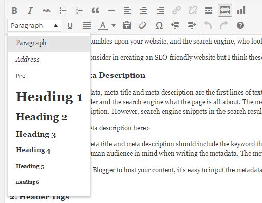Toggle the toolbar kitchen sink
This screenshot has height=203, width=262.
click(225, 10)
